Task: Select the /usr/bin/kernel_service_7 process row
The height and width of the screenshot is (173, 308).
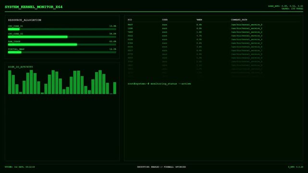Action: point(213,50)
